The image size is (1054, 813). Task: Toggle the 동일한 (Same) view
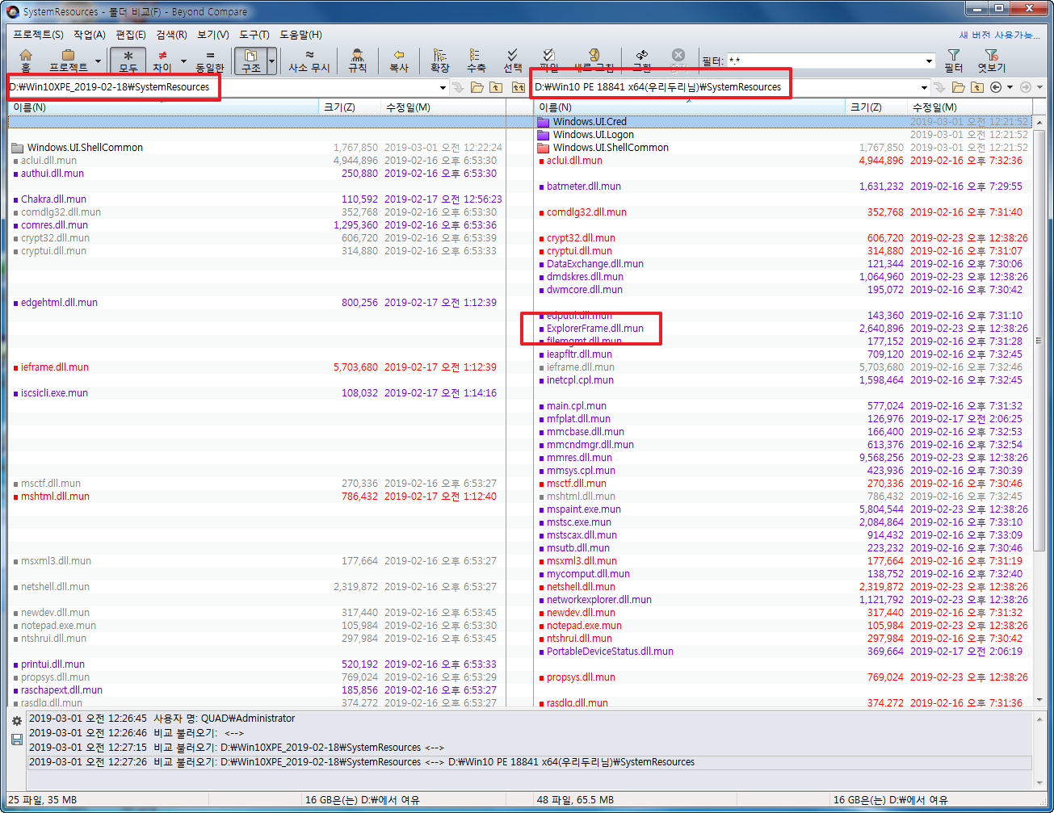pos(209,61)
